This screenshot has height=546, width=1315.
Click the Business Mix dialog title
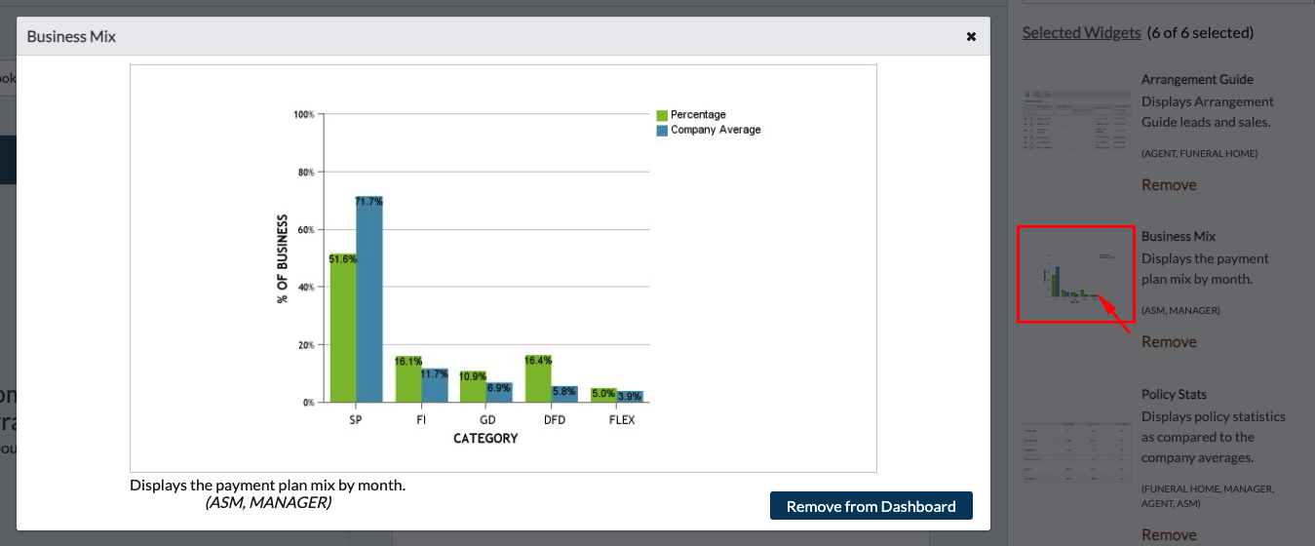tap(71, 36)
